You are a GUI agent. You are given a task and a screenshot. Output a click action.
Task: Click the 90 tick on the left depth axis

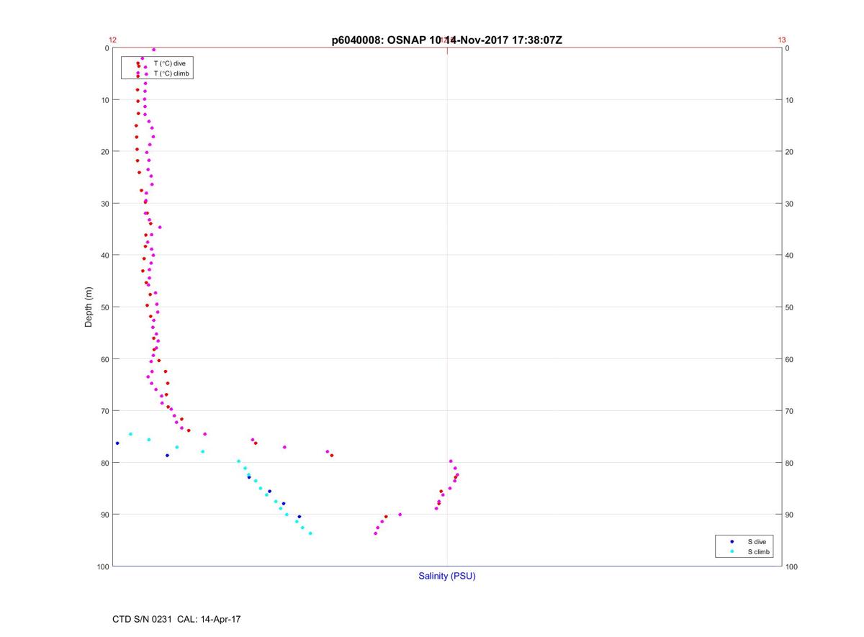click(x=104, y=515)
